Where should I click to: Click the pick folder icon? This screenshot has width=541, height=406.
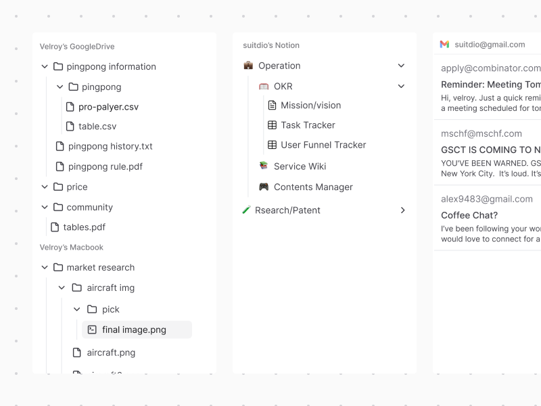point(92,309)
